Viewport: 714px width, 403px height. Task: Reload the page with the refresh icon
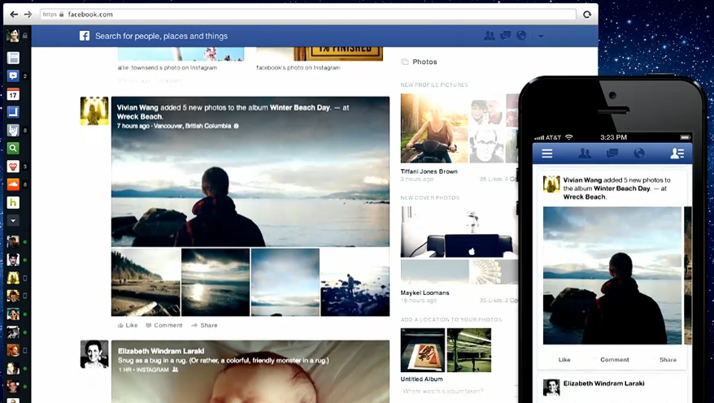586,15
